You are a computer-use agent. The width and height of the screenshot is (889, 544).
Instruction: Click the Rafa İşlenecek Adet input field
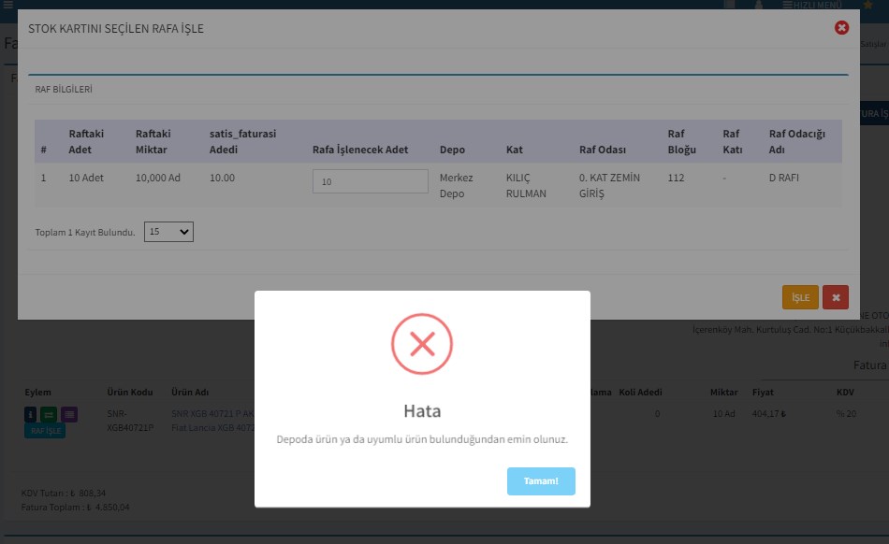point(370,182)
